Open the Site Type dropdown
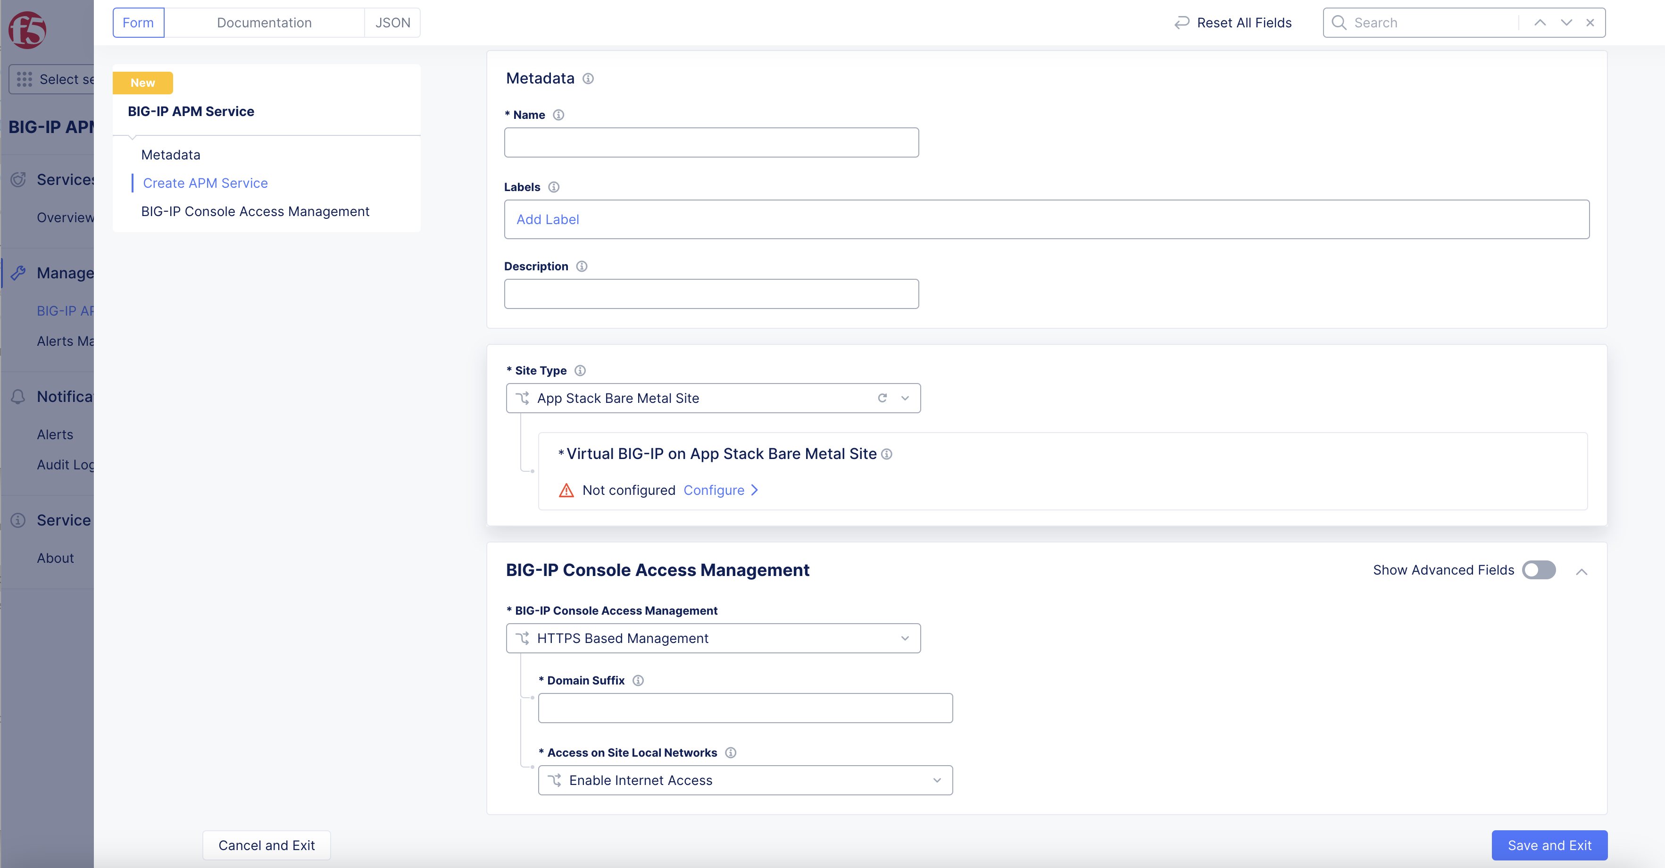The width and height of the screenshot is (1665, 868). [713, 398]
